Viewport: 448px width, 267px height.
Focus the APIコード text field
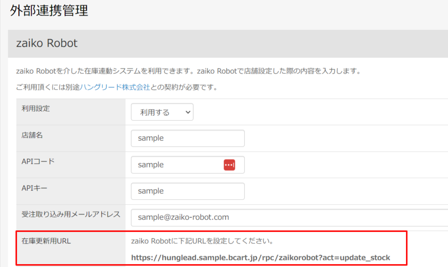(x=188, y=165)
